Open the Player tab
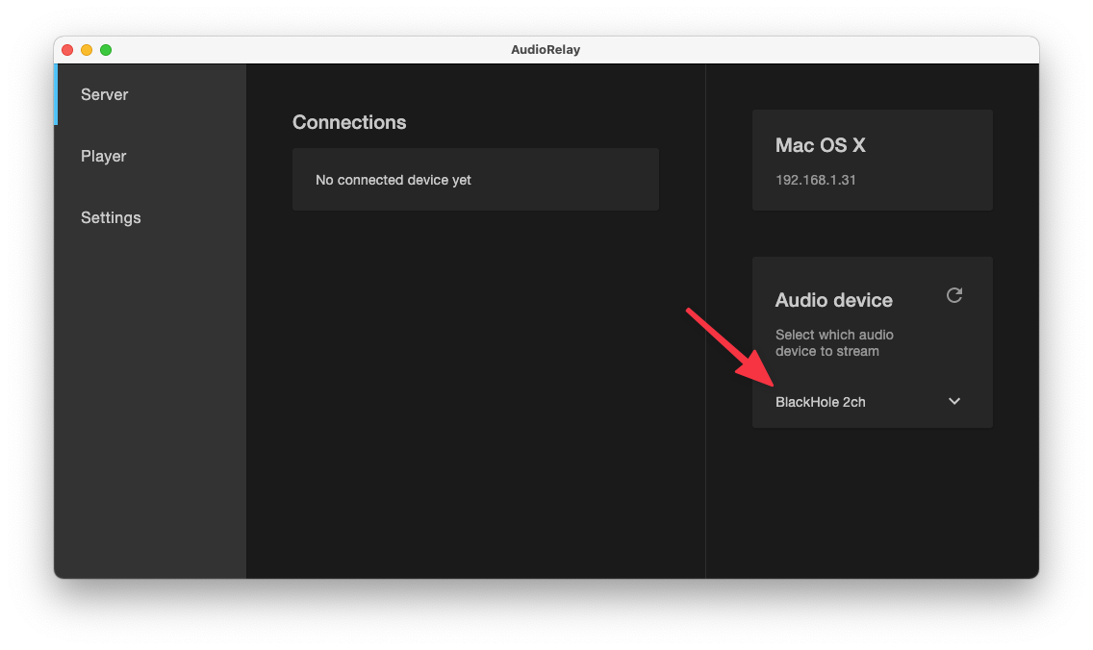The height and width of the screenshot is (650, 1093). [x=104, y=156]
